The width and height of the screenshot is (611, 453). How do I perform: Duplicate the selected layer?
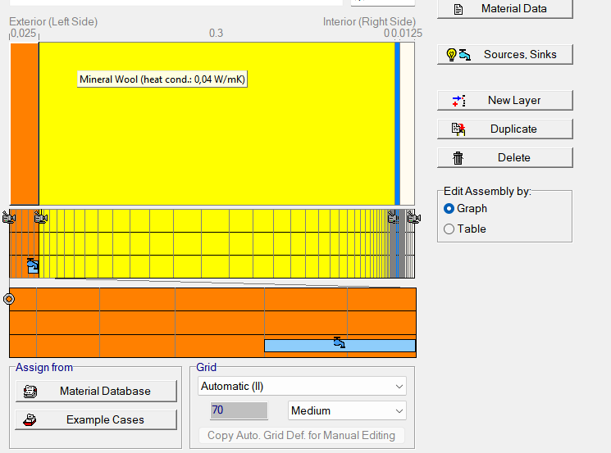[505, 129]
